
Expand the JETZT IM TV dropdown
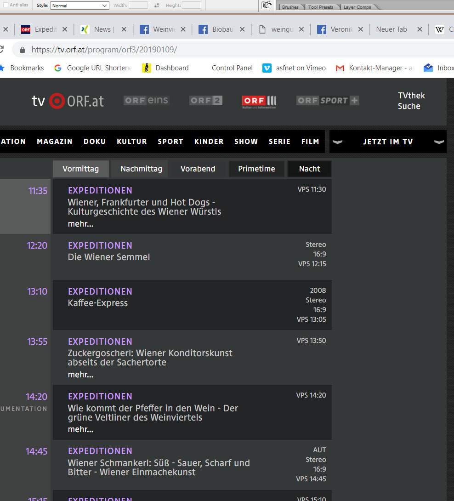(x=387, y=142)
